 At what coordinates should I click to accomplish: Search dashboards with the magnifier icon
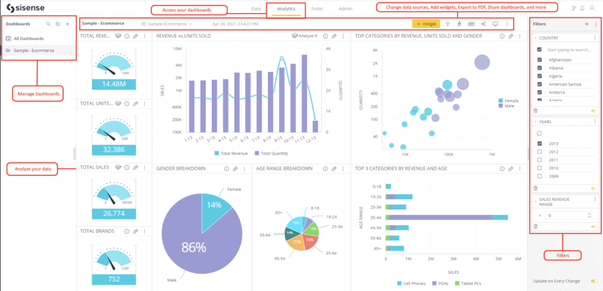48,24
